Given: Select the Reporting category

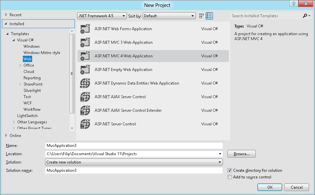Looking at the screenshot, I should pos(32,78).
